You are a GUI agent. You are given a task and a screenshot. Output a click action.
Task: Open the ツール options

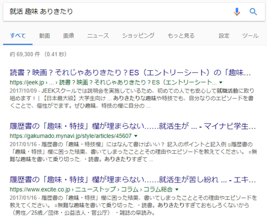click(x=250, y=35)
